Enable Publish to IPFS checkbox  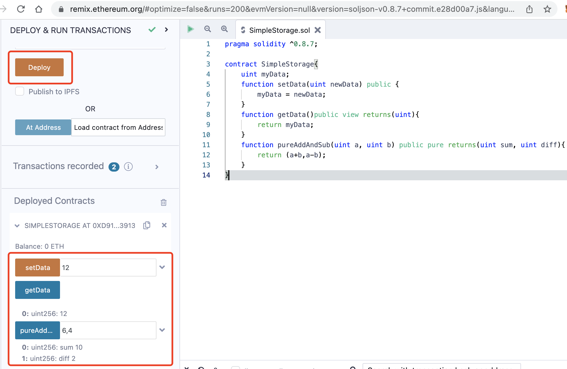click(20, 91)
